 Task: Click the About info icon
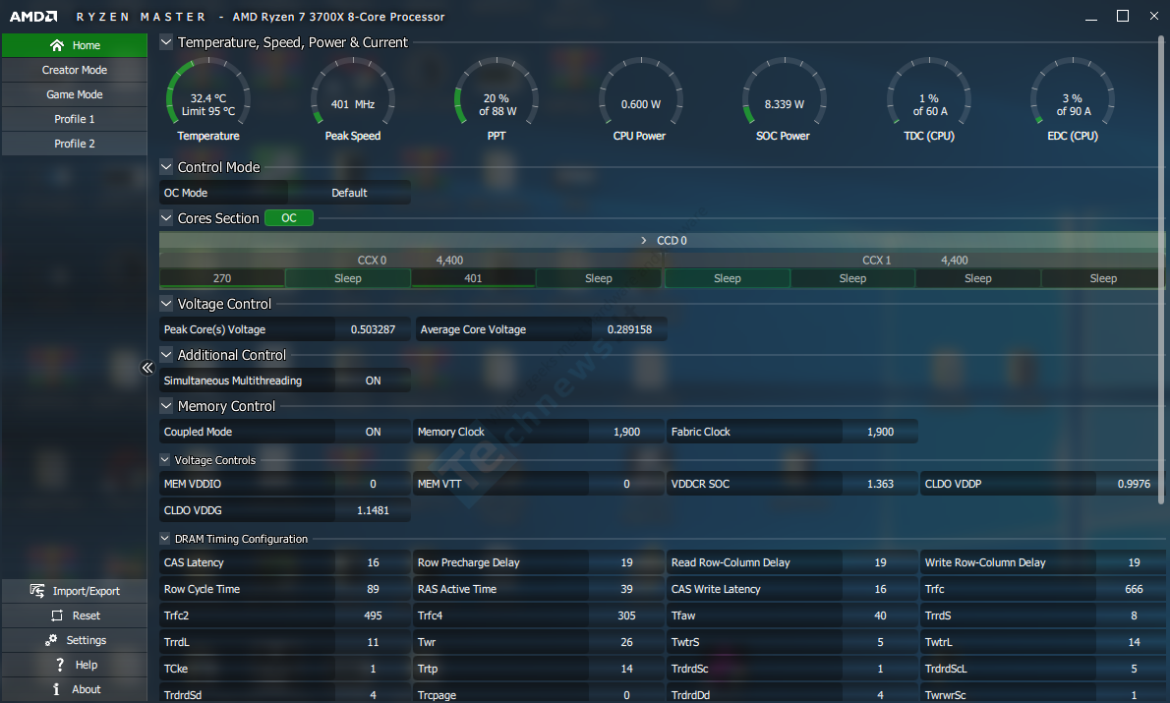pyautogui.click(x=56, y=689)
